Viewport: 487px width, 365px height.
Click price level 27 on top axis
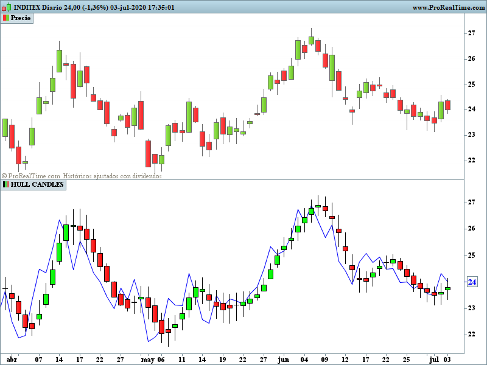coord(471,33)
